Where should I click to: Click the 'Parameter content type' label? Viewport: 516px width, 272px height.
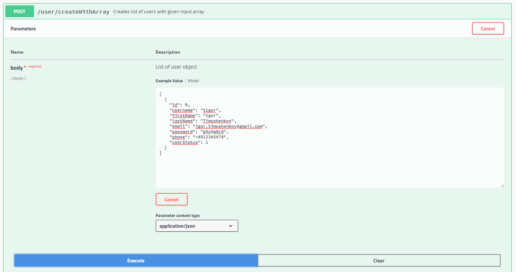coord(178,216)
